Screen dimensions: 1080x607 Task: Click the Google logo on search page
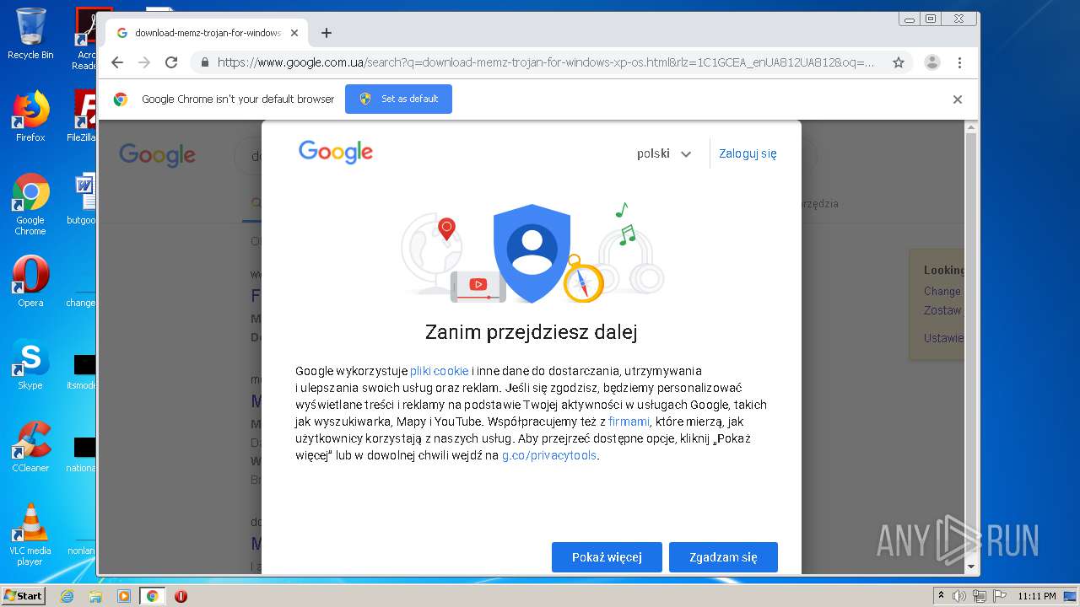click(x=158, y=155)
